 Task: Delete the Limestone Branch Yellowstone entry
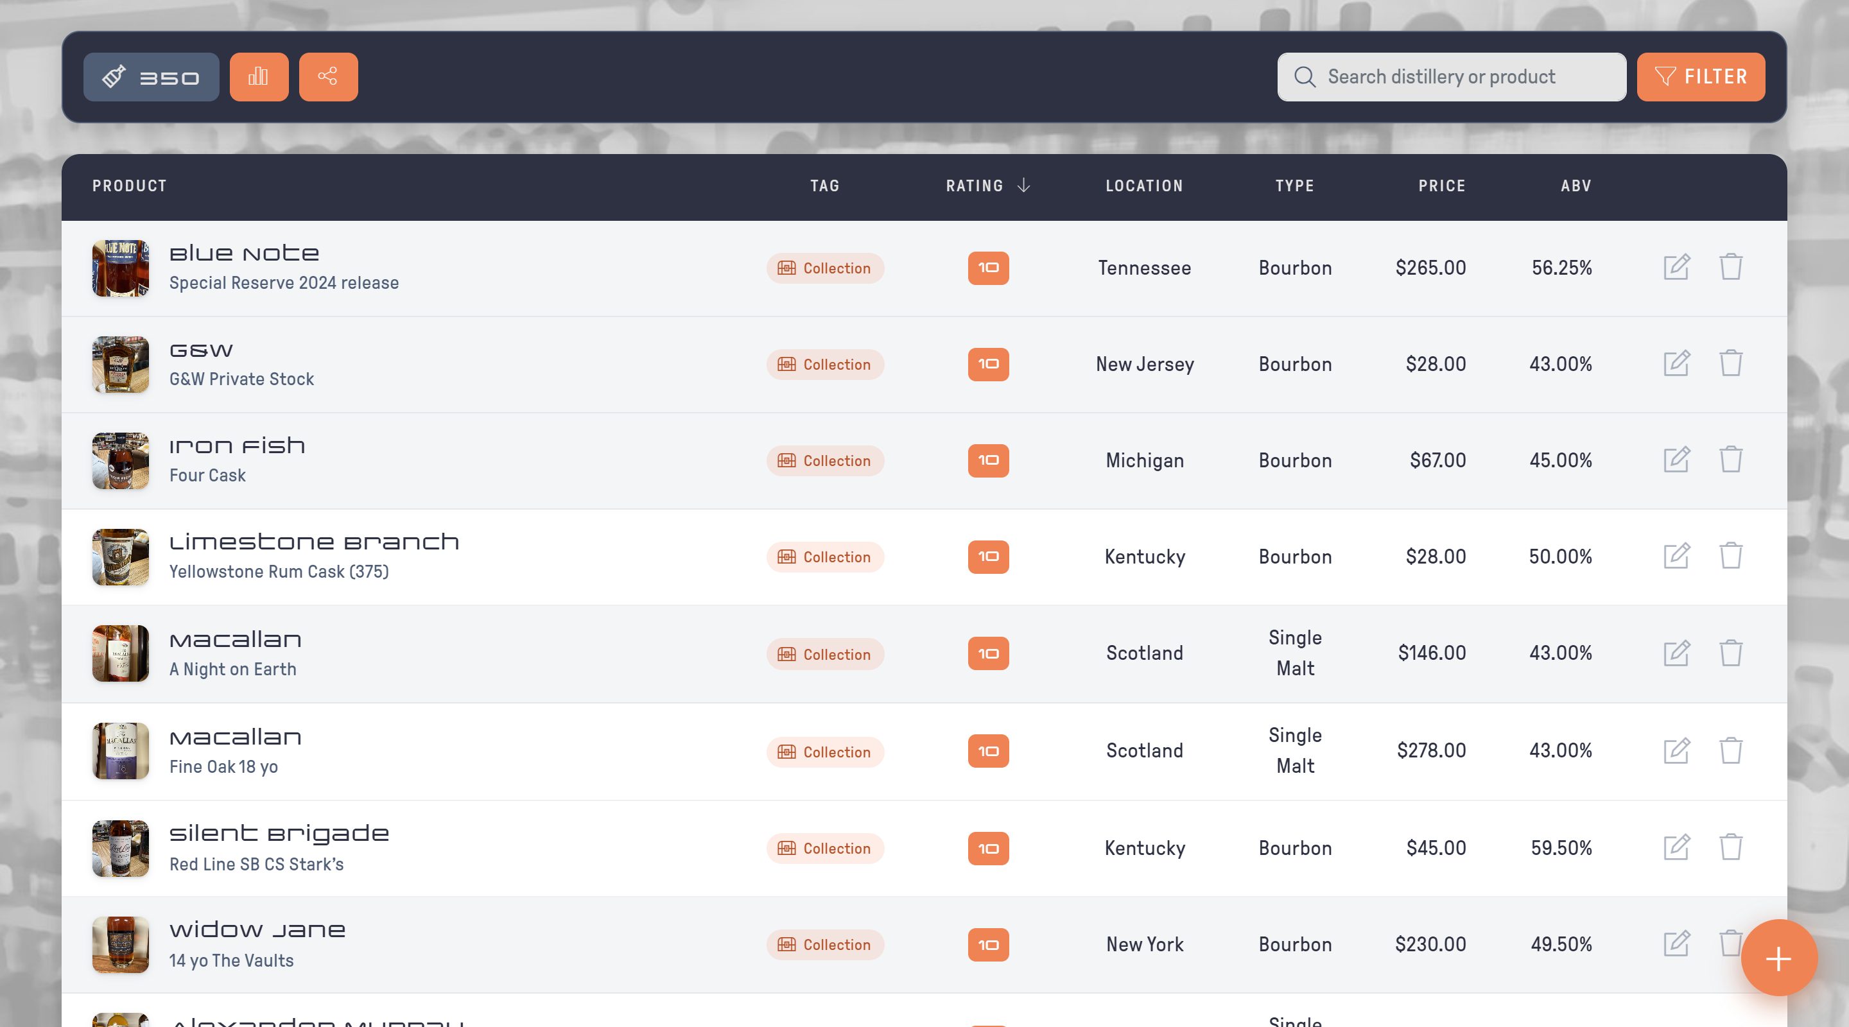(1731, 555)
